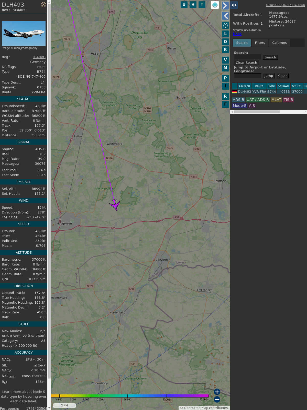Sort table by Type column
Viewport: 307px width, 410px height.
[x=271, y=86]
